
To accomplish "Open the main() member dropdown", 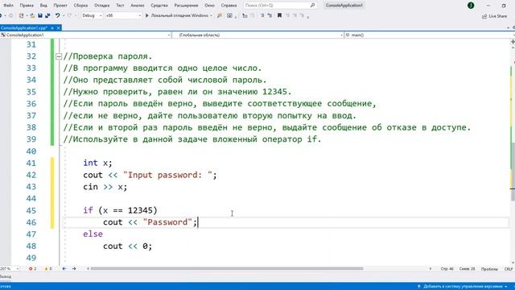I will coord(429,35).
